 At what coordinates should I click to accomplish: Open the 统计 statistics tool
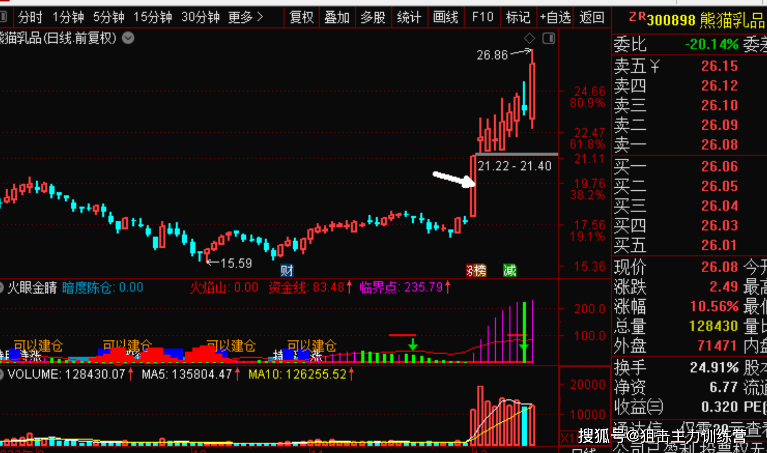tap(409, 17)
